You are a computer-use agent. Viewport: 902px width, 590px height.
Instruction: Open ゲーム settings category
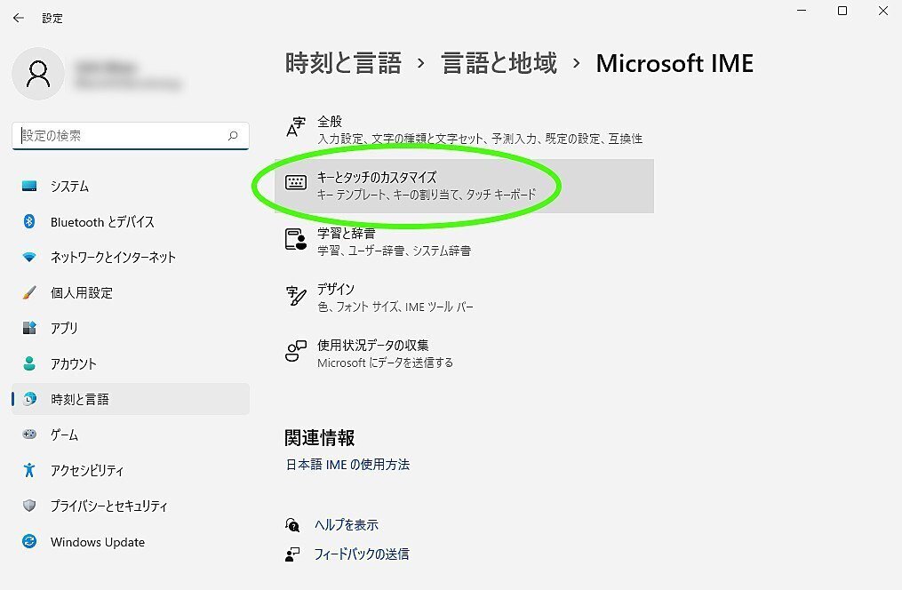pyautogui.click(x=131, y=435)
